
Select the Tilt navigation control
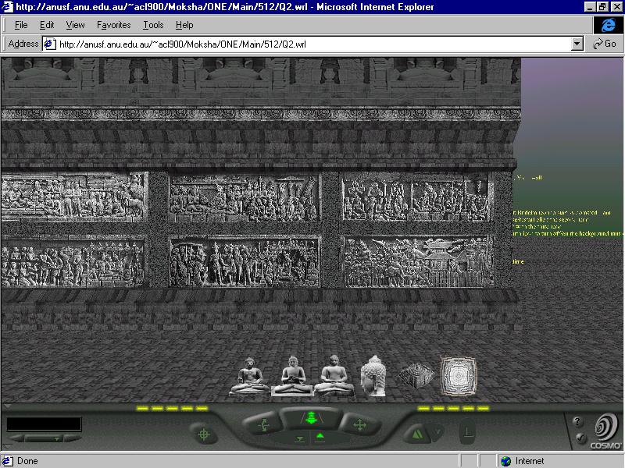(x=262, y=425)
